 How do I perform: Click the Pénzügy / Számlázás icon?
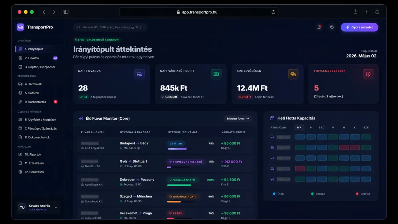click(x=21, y=128)
